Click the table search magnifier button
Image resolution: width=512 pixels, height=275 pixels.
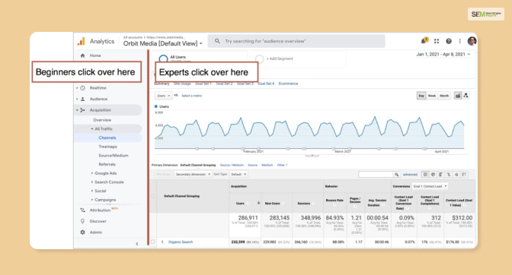tap(396, 175)
